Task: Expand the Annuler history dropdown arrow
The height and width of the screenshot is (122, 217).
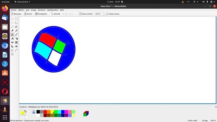Action: (x=63, y=14)
